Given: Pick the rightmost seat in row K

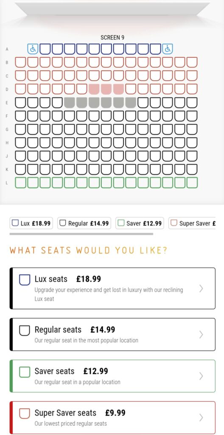Looking at the screenshot, I should point(192,169).
